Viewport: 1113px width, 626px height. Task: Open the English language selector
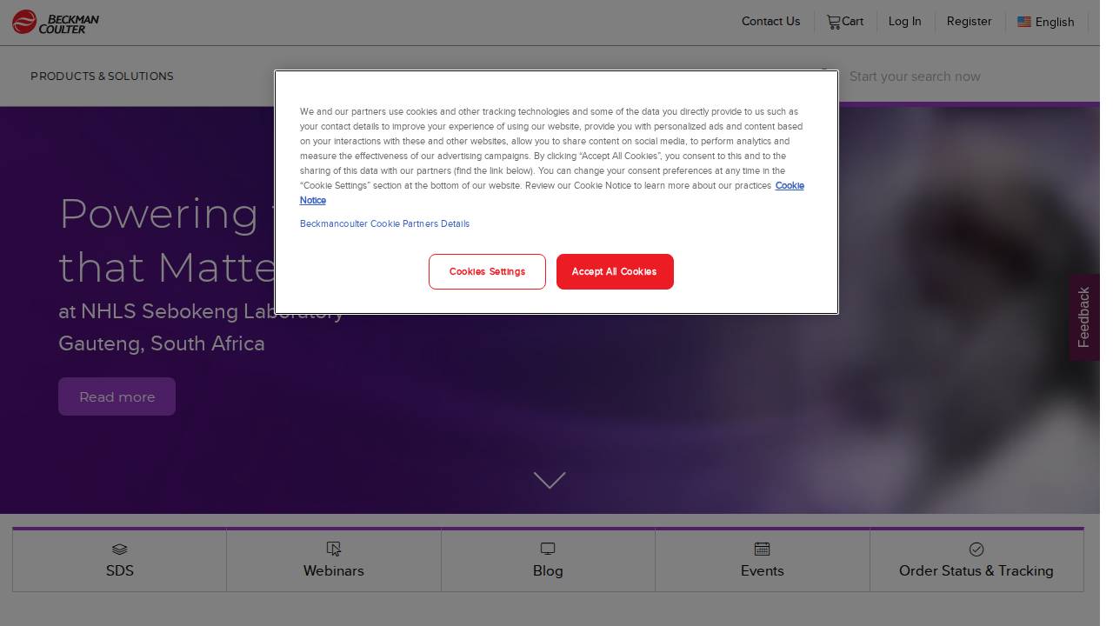[1054, 22]
